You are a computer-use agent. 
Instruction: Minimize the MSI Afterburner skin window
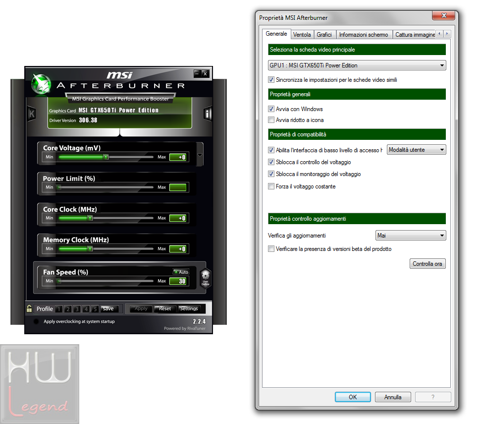pos(197,73)
